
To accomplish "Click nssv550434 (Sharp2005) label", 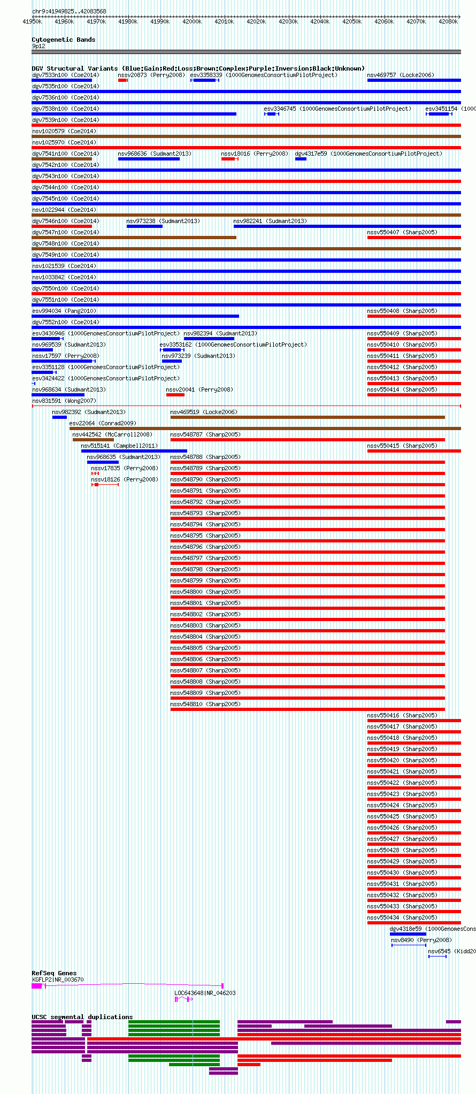I will tap(402, 917).
